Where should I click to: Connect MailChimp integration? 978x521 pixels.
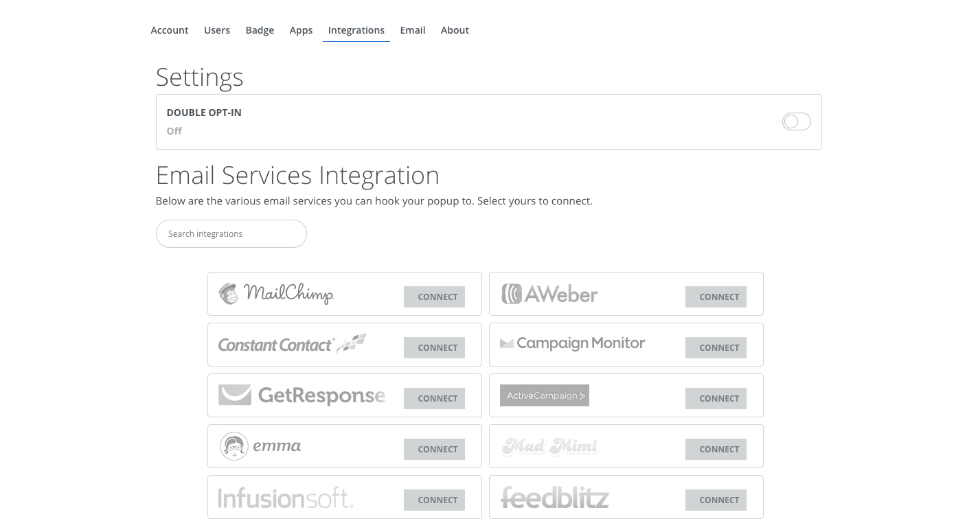click(434, 297)
